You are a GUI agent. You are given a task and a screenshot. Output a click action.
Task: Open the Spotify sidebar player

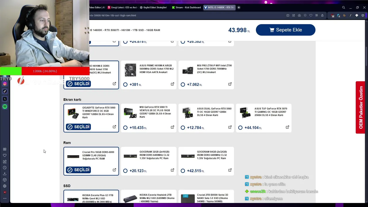click(x=5, y=107)
